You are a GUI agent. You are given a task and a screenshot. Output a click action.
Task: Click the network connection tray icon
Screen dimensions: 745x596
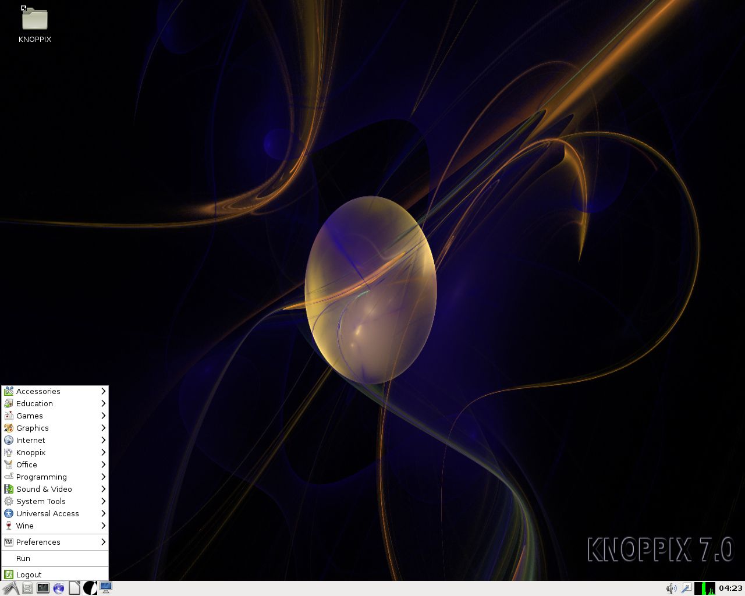(x=687, y=588)
